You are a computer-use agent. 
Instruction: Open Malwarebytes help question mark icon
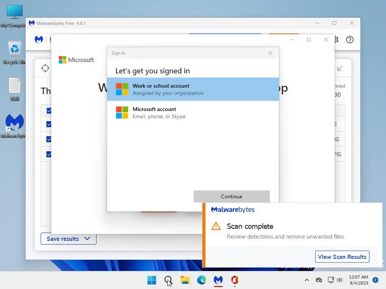[x=349, y=40]
